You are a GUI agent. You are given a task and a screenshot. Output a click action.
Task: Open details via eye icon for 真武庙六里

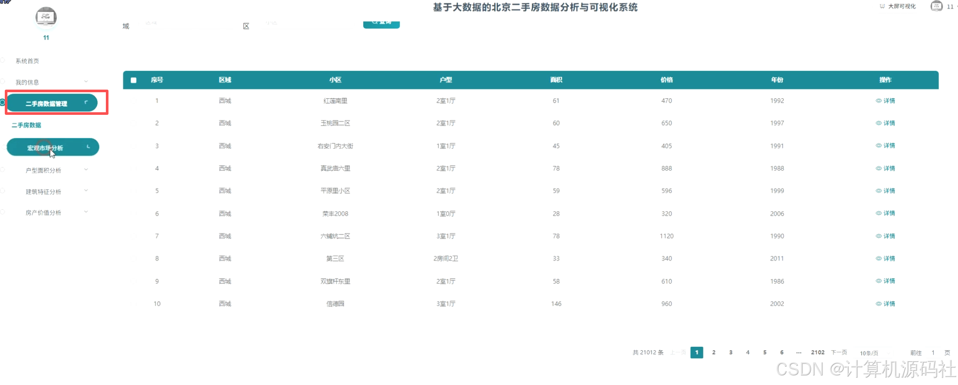pyautogui.click(x=878, y=168)
